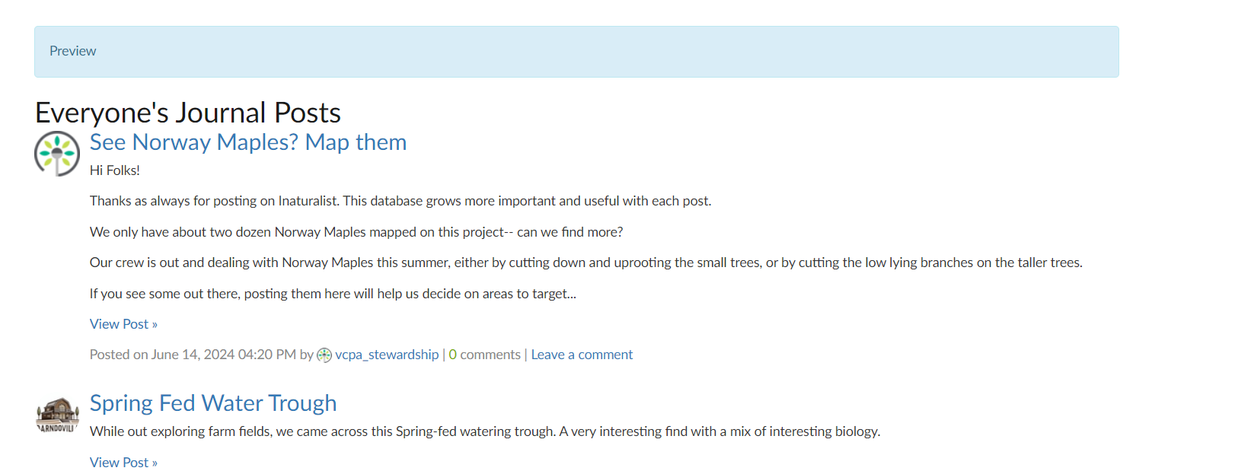The height and width of the screenshot is (471, 1238).
Task: Click the word "comments" after the 0 count
Action: tap(490, 355)
